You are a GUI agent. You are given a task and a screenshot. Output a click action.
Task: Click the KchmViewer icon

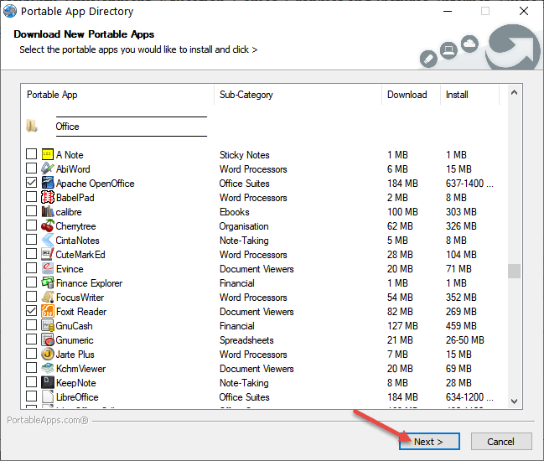[x=48, y=368]
